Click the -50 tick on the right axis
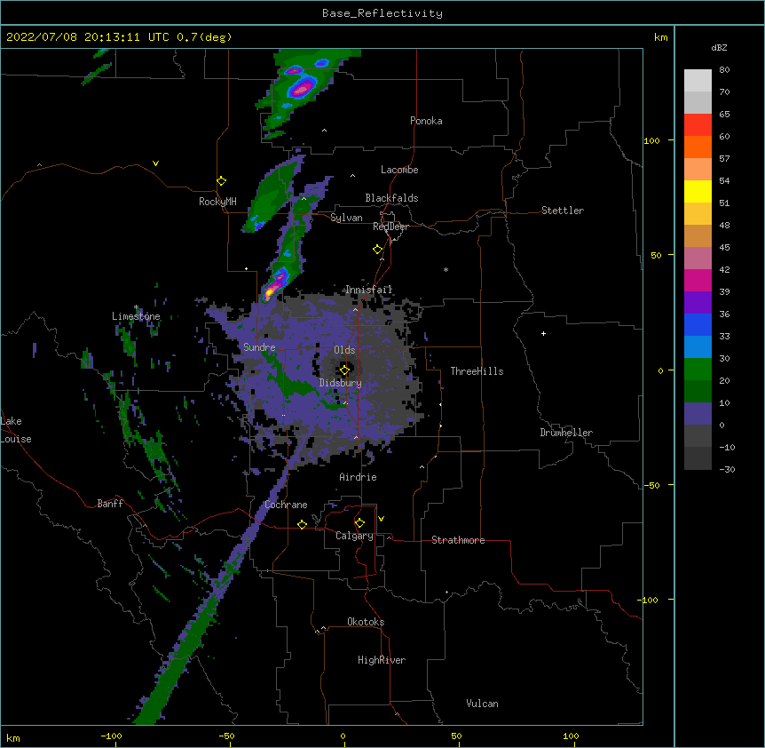 (x=651, y=485)
